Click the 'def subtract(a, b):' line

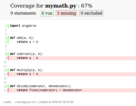click(x=26, y=54)
